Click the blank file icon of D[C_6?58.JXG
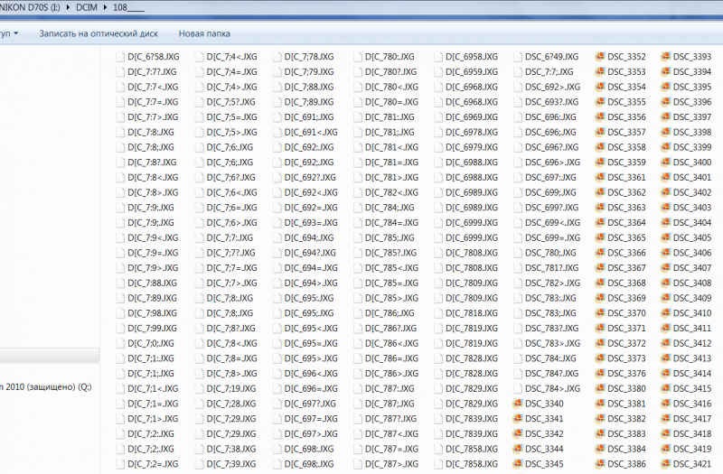Viewport: 723px width, 474px height. (120, 57)
